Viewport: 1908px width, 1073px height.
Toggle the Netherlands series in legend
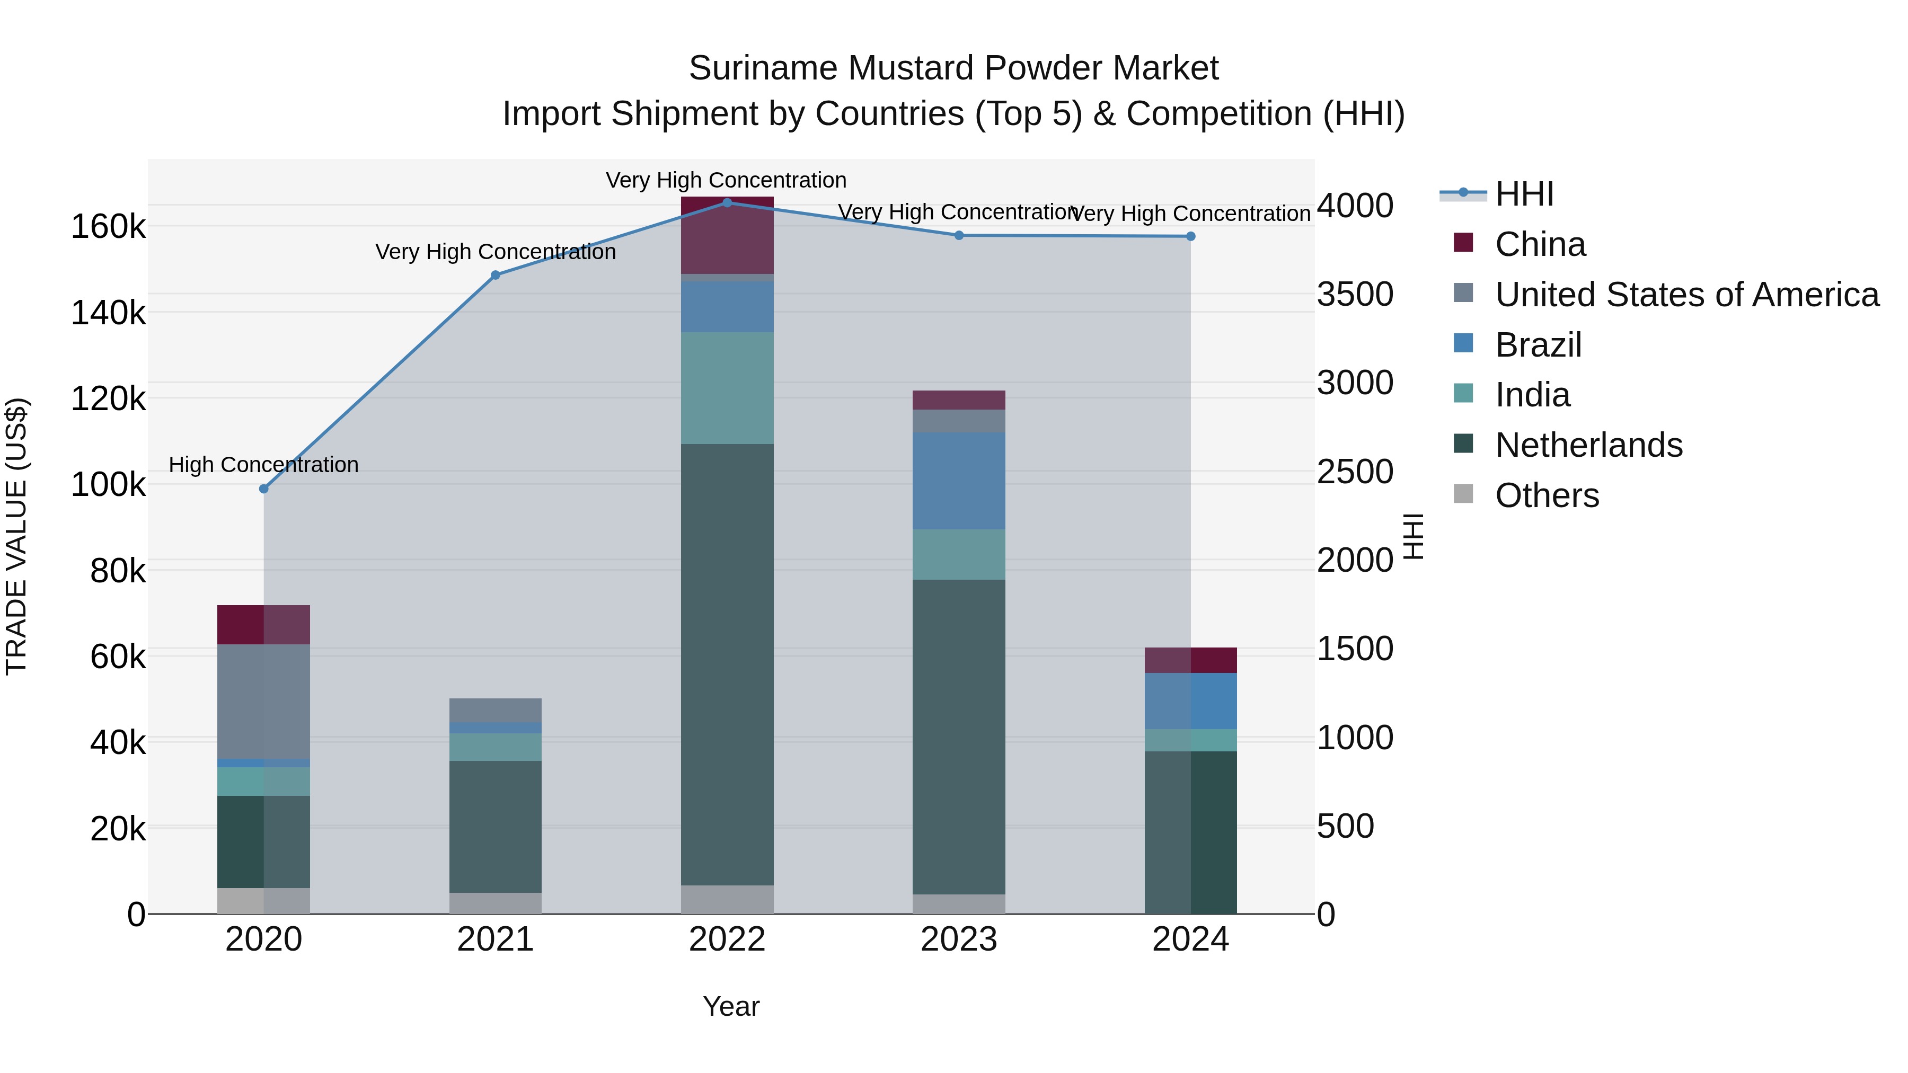point(1568,445)
